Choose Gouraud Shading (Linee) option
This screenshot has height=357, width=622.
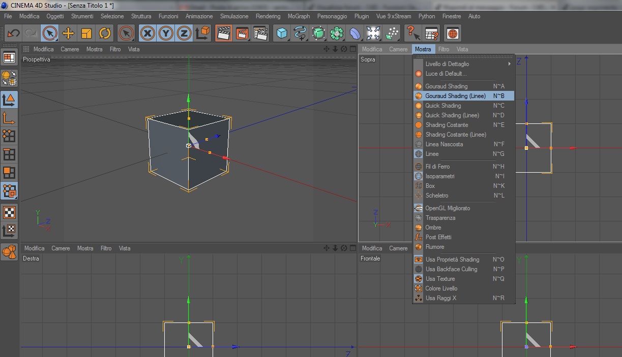pos(455,96)
